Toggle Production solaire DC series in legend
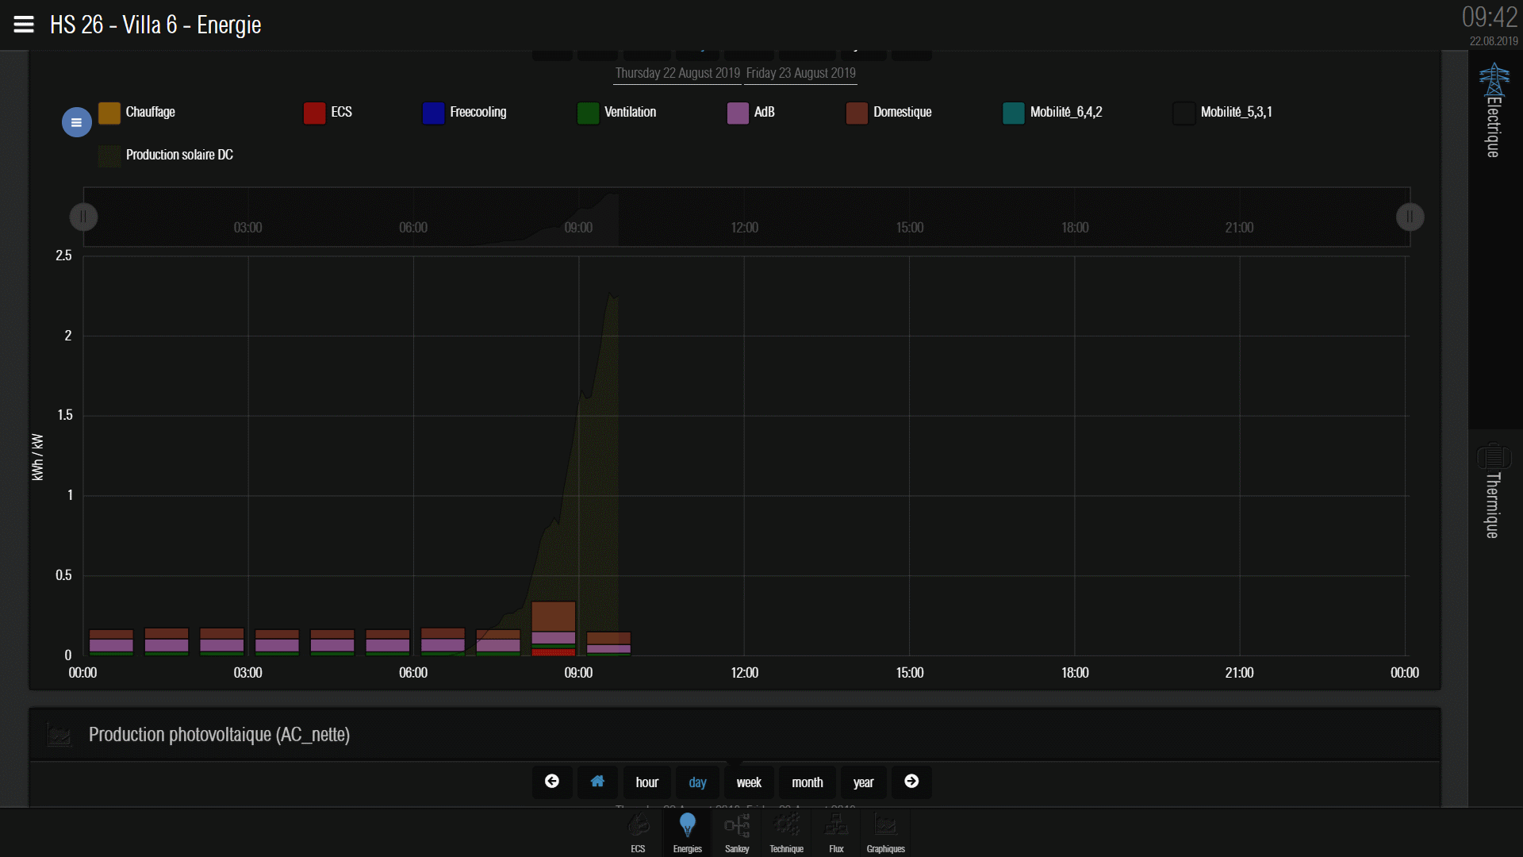The height and width of the screenshot is (857, 1523). coord(166,156)
